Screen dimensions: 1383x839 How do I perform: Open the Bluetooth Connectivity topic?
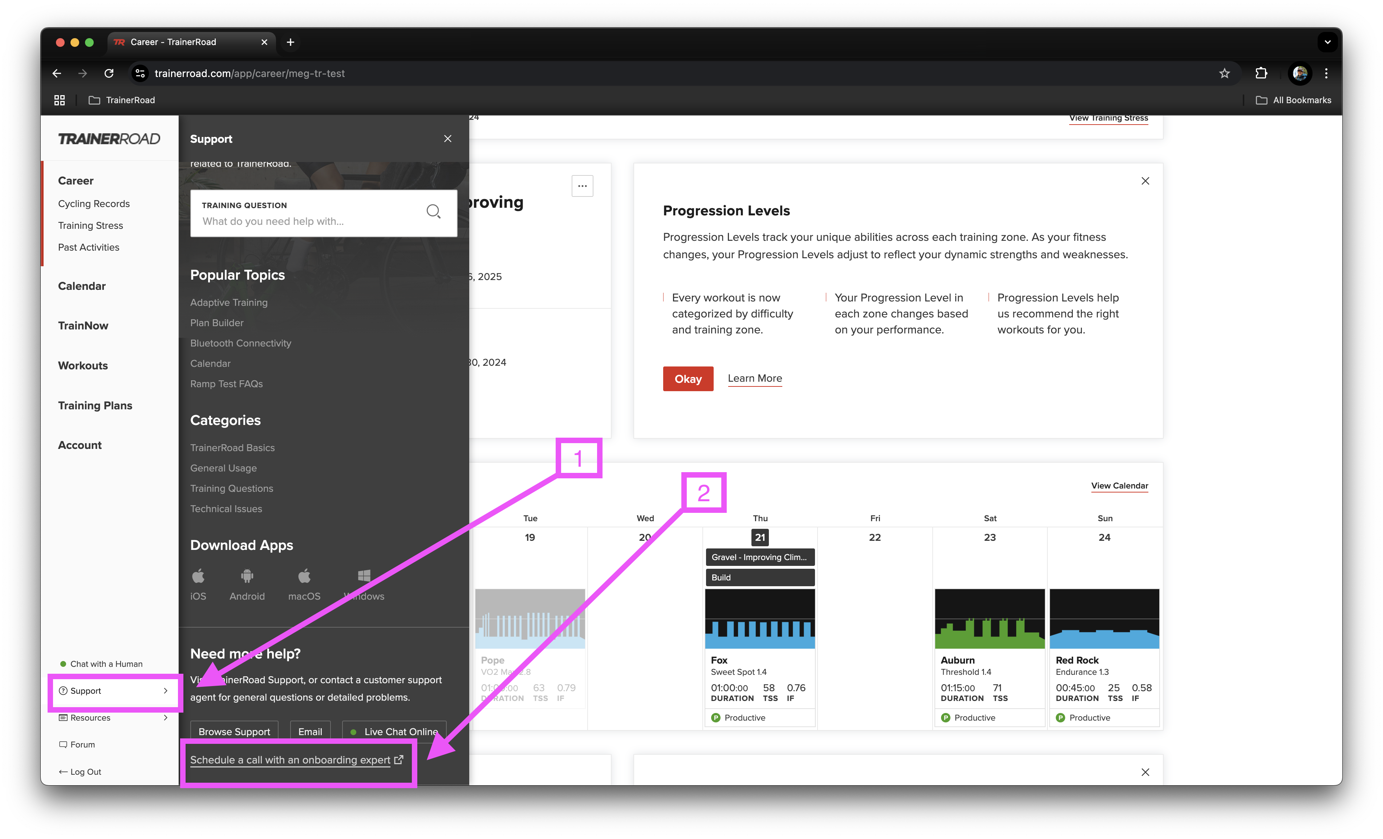pos(241,343)
